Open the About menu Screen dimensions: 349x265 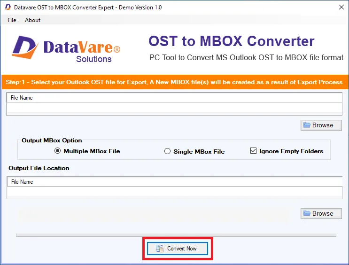(x=32, y=20)
